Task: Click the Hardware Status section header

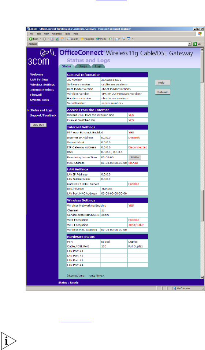Action: (107, 237)
